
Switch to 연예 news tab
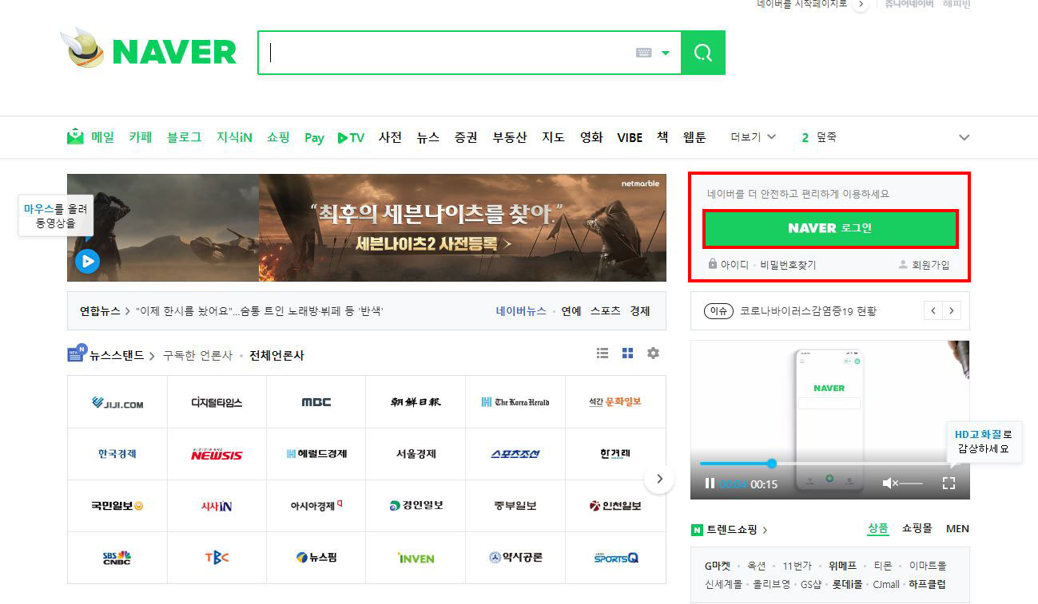point(571,311)
